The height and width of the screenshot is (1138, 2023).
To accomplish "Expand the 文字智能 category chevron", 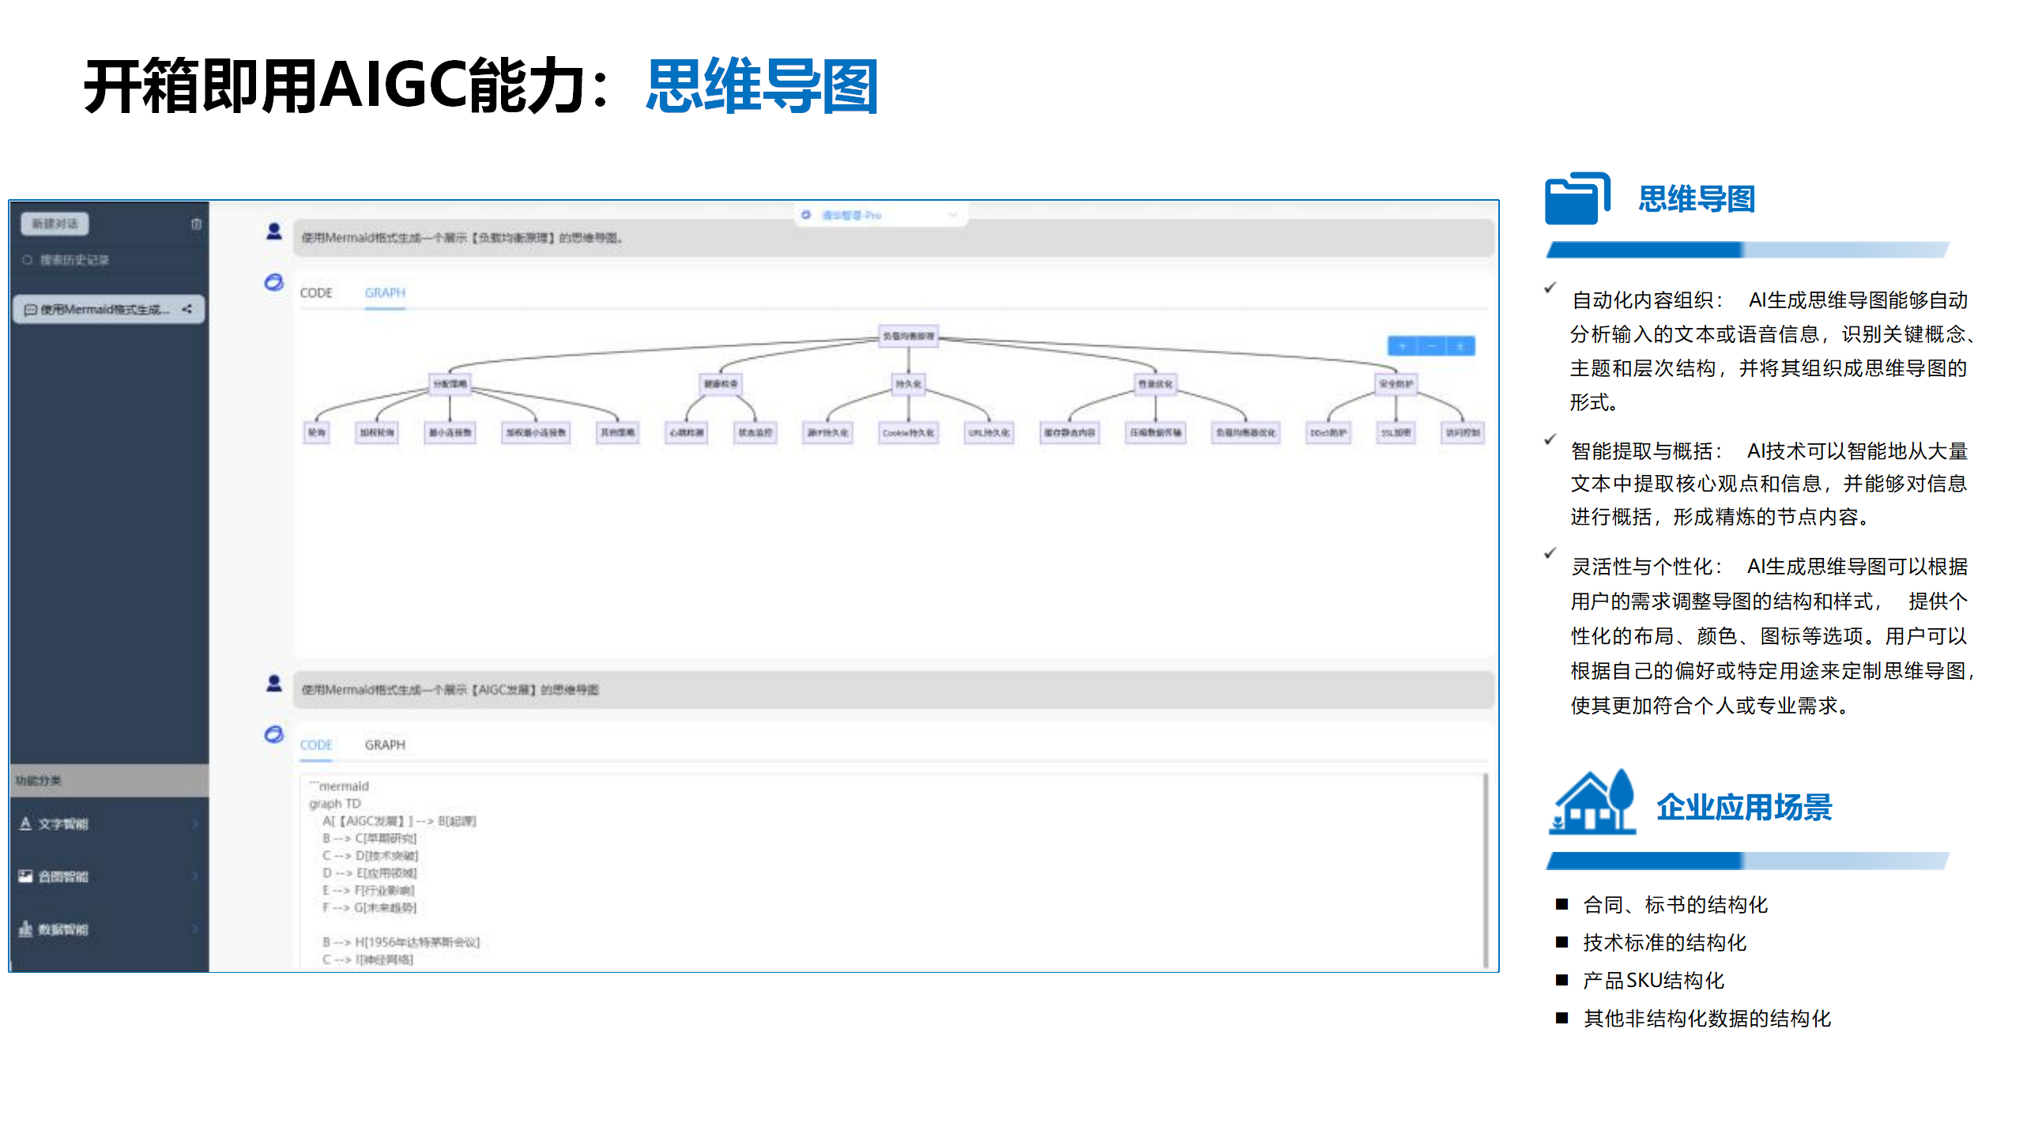I will 194,823.
